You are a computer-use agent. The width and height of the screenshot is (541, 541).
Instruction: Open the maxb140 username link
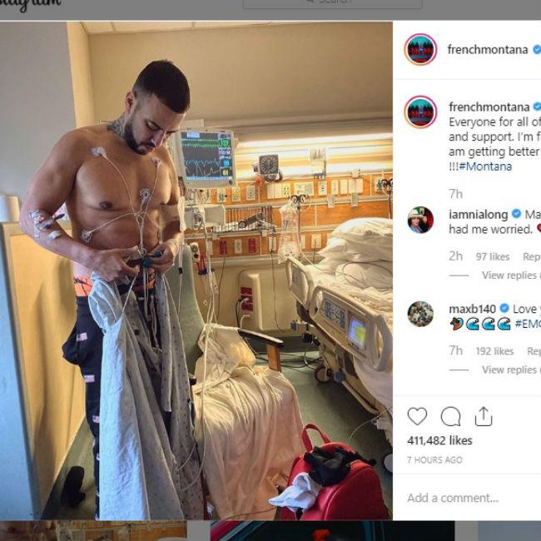[x=473, y=309]
